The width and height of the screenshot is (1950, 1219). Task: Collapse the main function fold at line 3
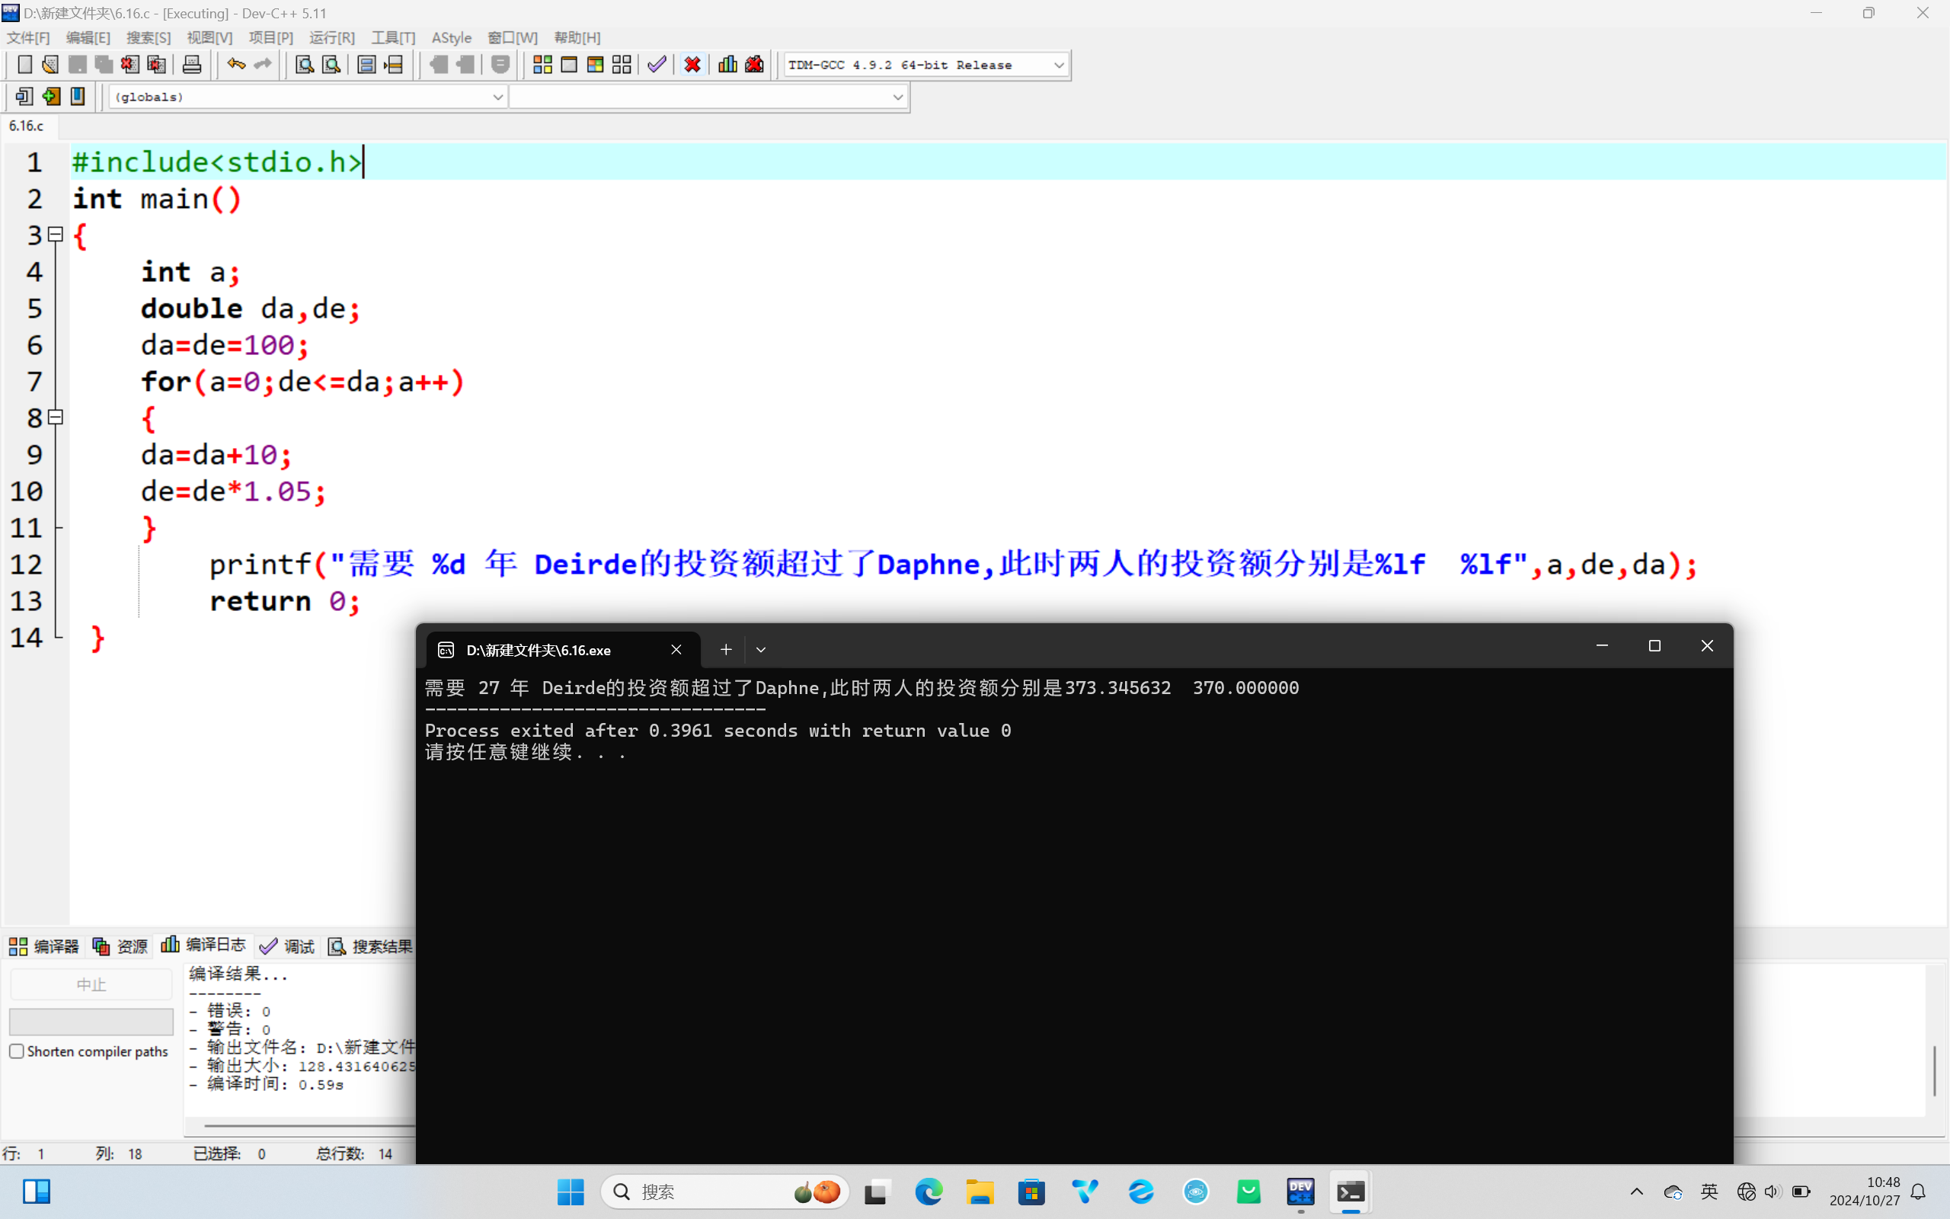click(x=56, y=235)
